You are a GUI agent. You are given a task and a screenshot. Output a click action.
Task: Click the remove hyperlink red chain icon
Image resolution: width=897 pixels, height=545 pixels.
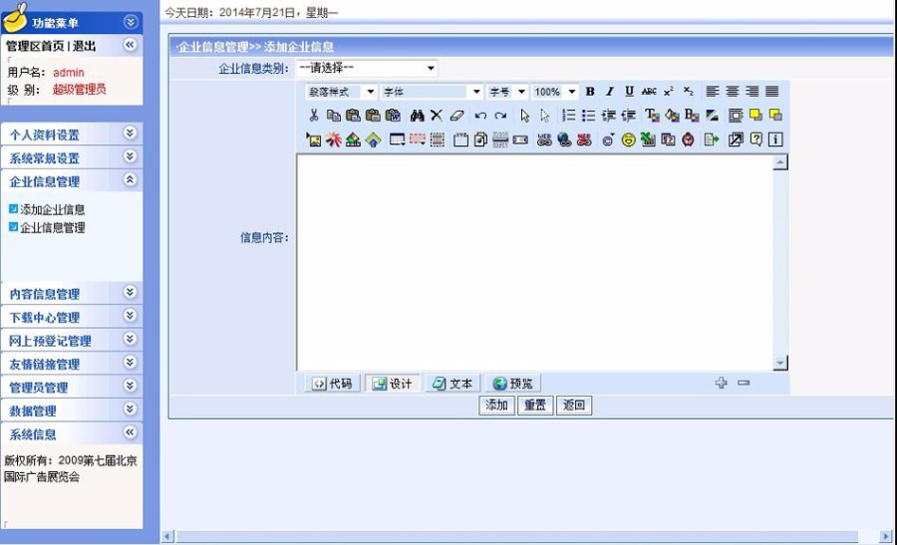click(x=584, y=139)
